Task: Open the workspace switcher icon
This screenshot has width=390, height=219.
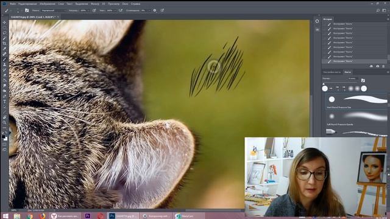Action: click(x=385, y=10)
